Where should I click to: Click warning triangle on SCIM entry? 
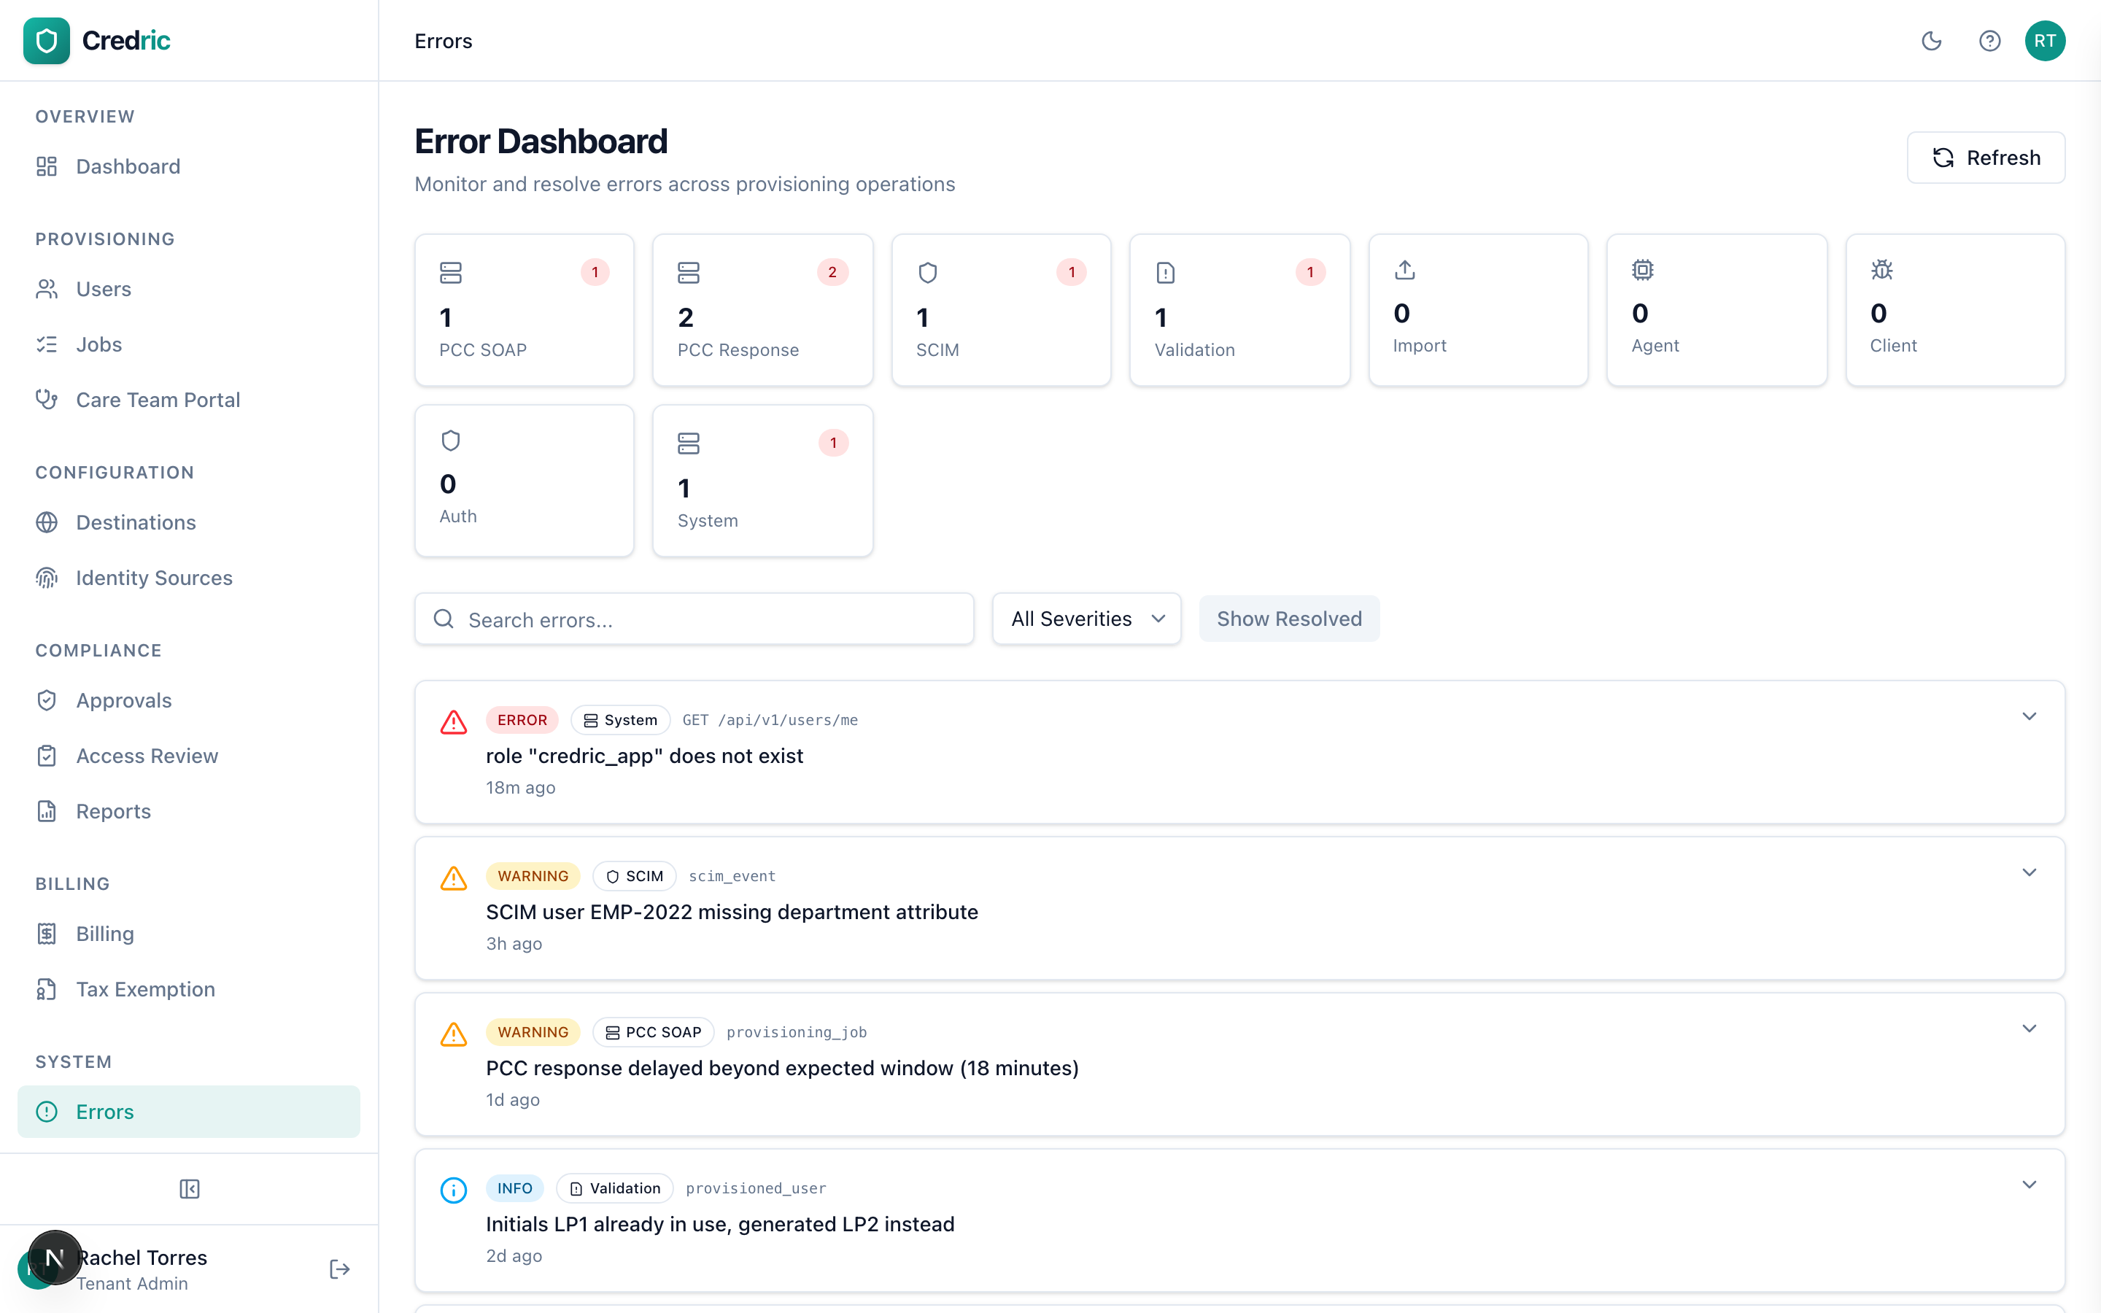453,879
